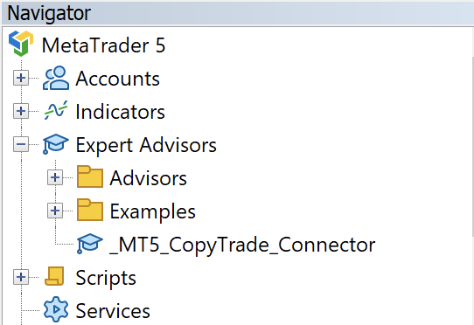Collapse the Expert Advisors tree node
The image size is (474, 325).
tap(21, 144)
